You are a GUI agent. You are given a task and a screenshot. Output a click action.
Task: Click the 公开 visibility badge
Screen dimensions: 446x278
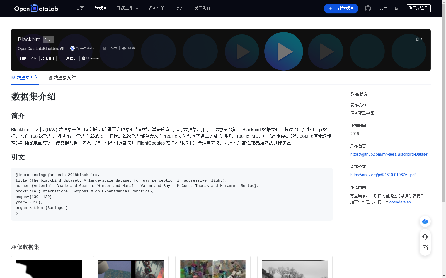tap(49, 39)
